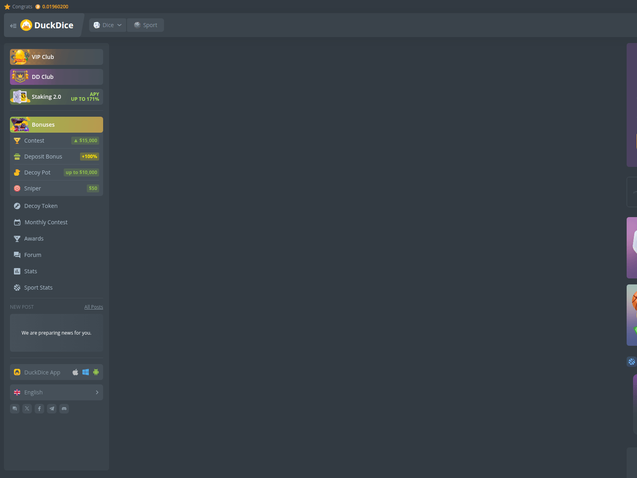Open the Discord social icon

(64, 409)
